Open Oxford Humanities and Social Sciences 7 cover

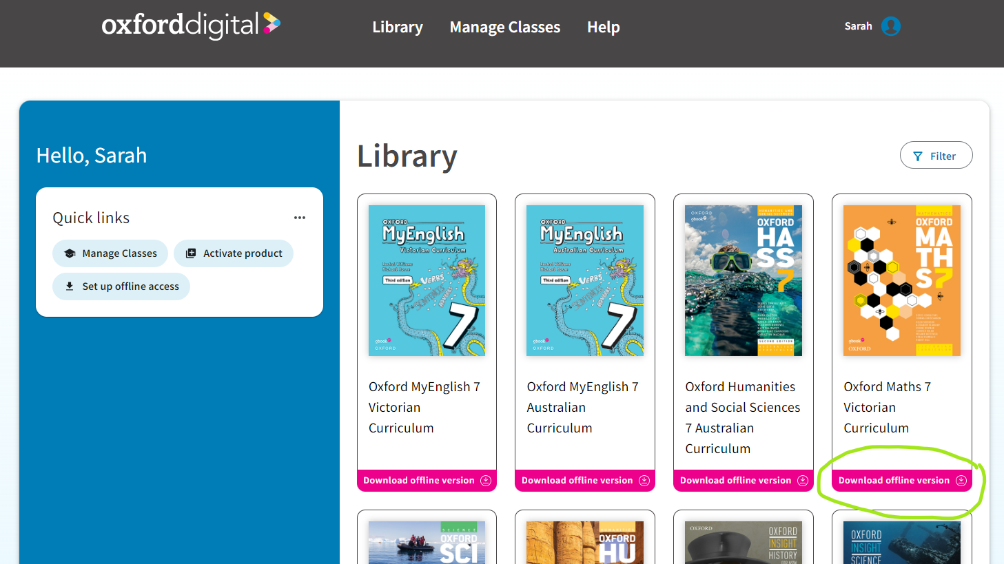(x=743, y=280)
